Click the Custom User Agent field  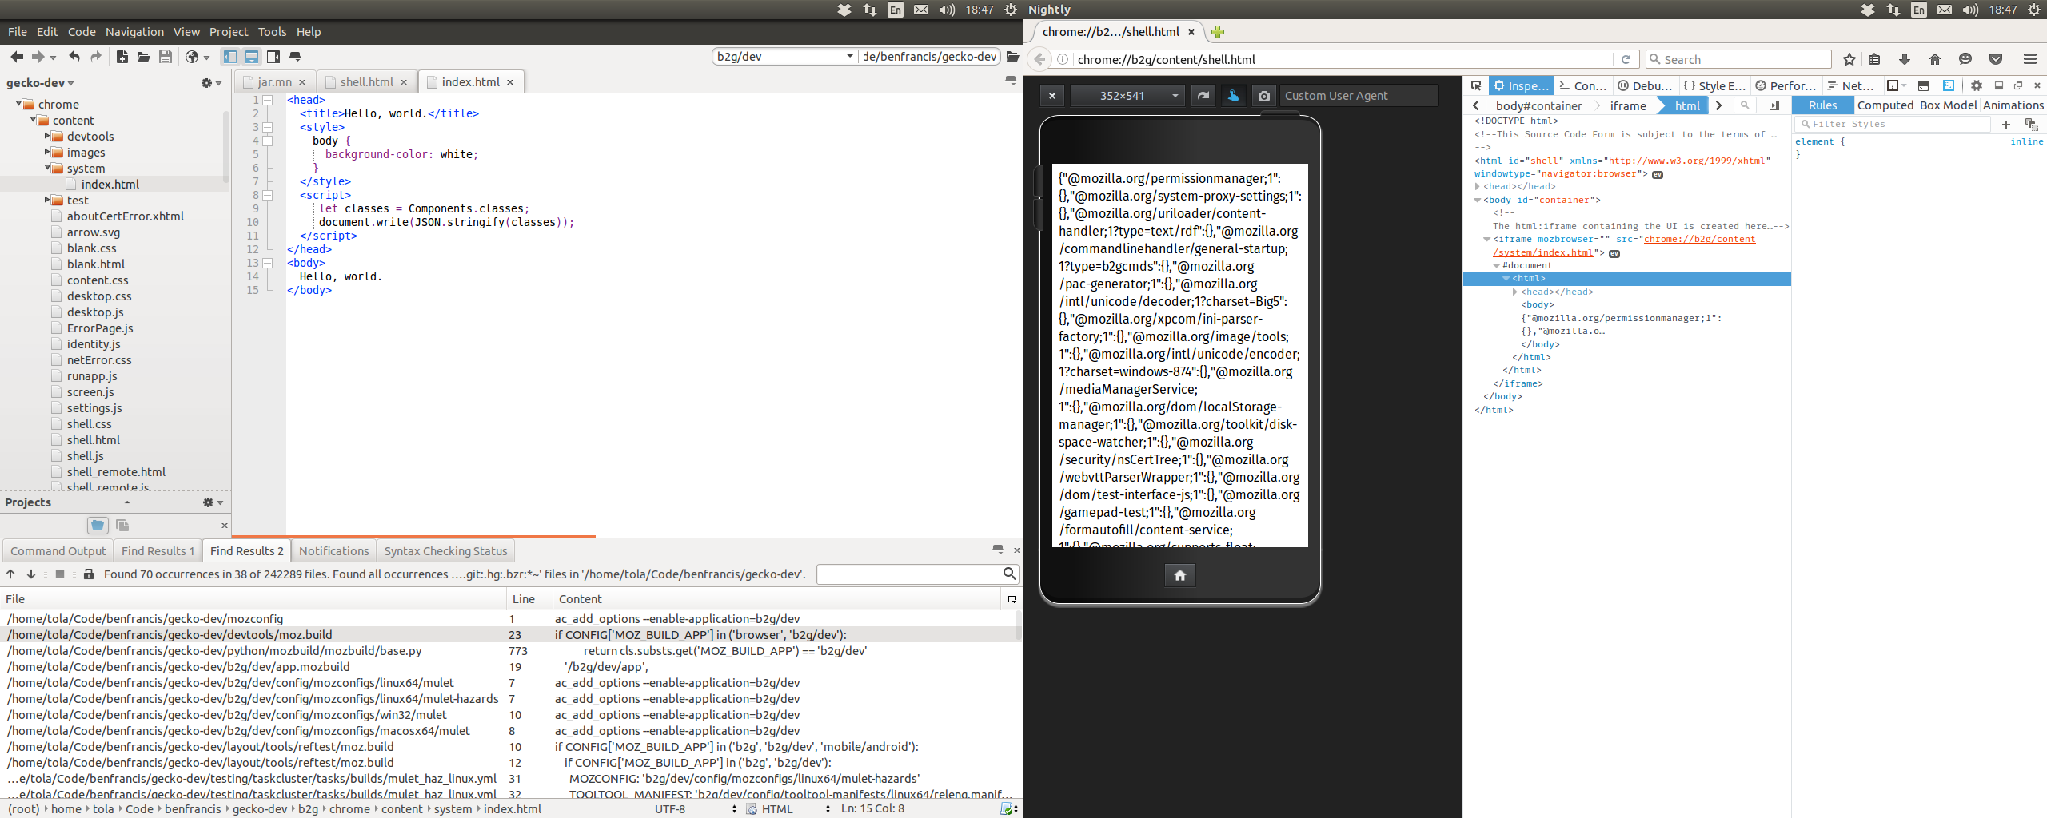pos(1359,96)
